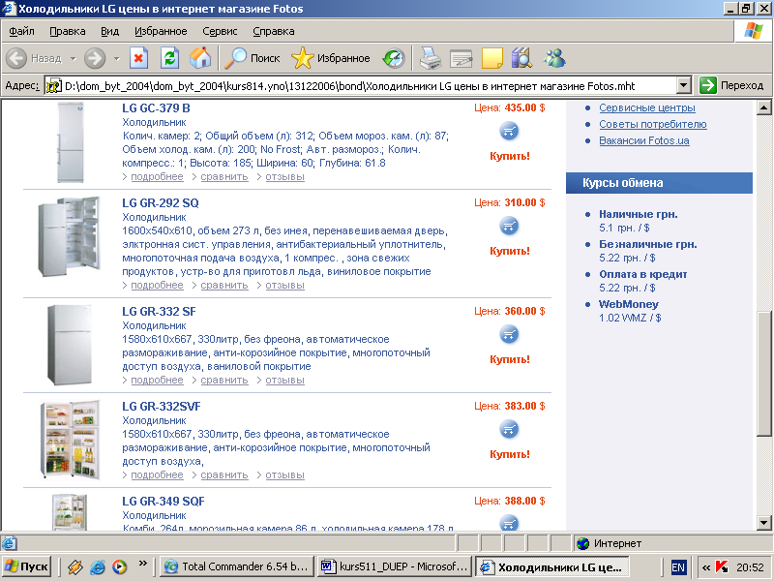Click the LG GR-332SVF fridge thumbnail
Viewport: 774px width, 581px height.
70,440
